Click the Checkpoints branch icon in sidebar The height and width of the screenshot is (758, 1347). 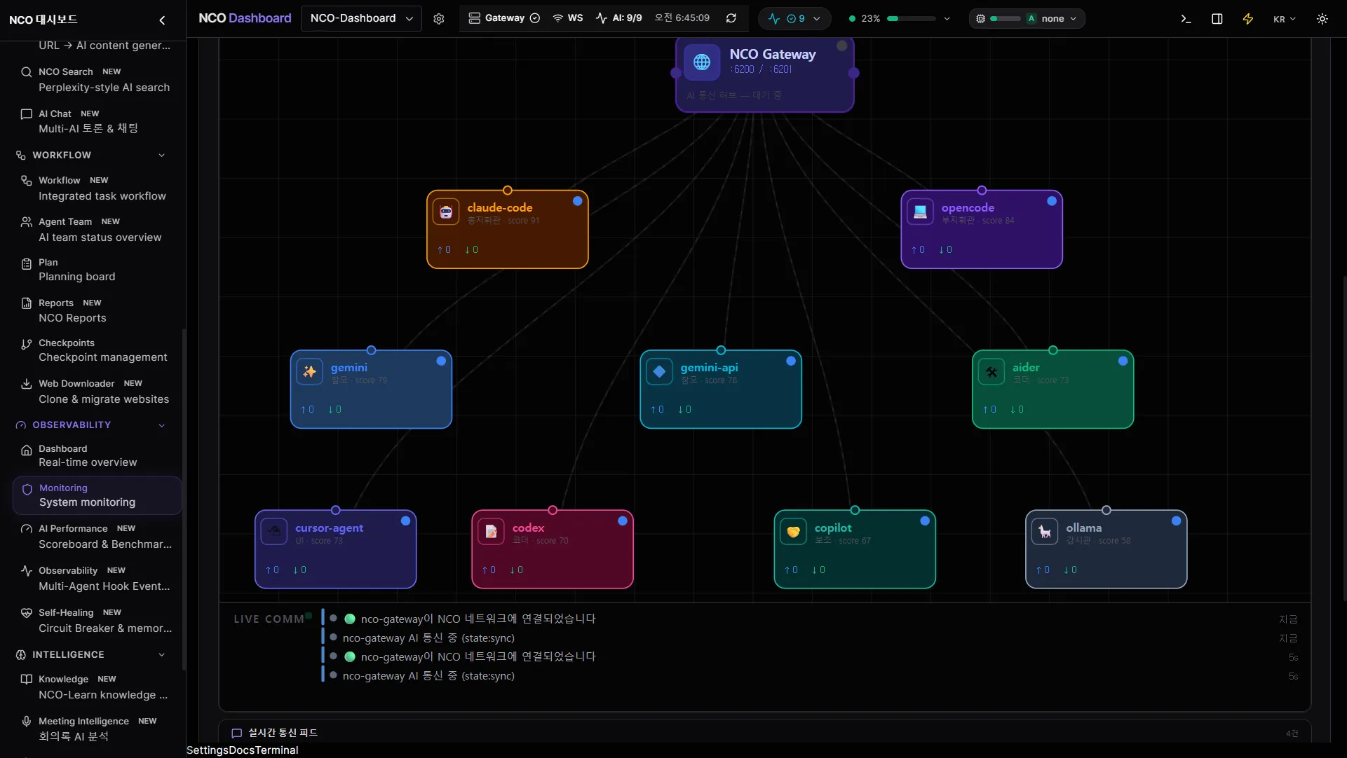pyautogui.click(x=27, y=344)
